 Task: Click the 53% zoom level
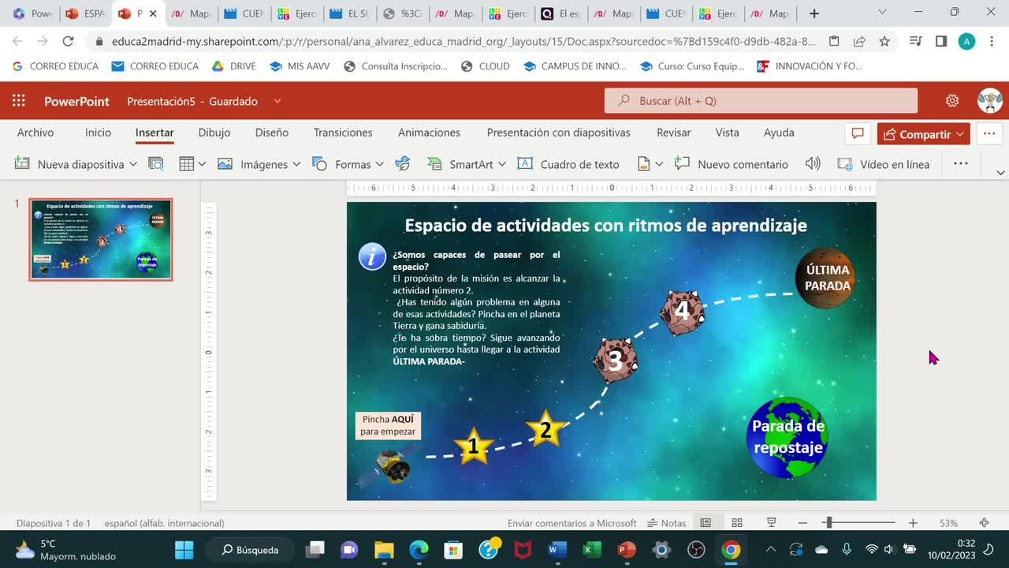[x=948, y=523]
